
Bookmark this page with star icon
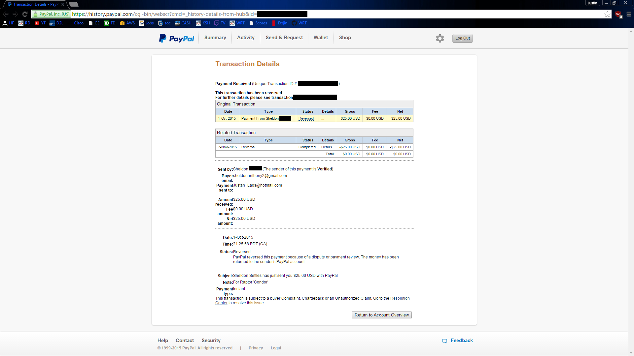(x=607, y=14)
